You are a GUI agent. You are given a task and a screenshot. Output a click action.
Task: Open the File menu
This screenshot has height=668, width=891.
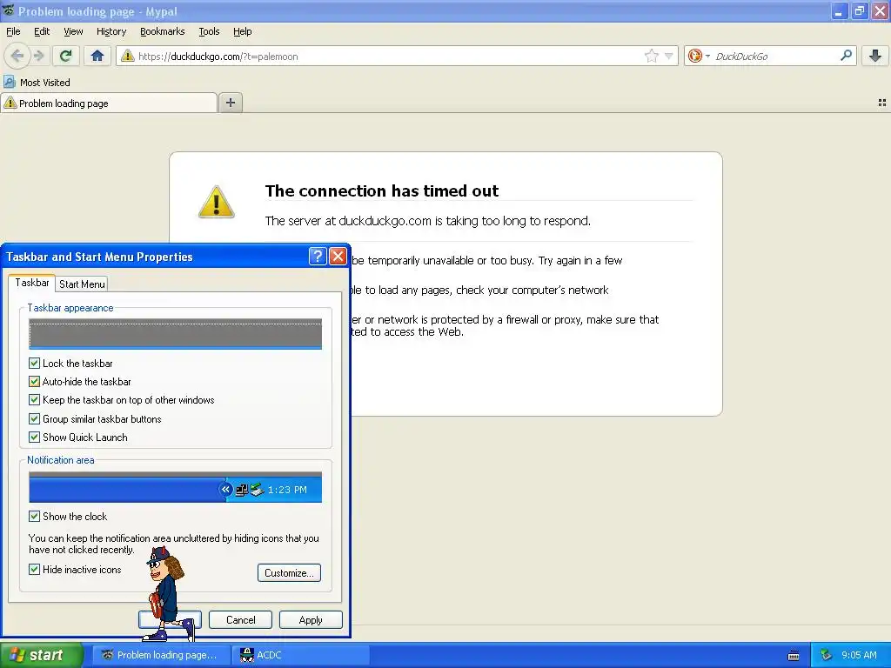pyautogui.click(x=13, y=31)
